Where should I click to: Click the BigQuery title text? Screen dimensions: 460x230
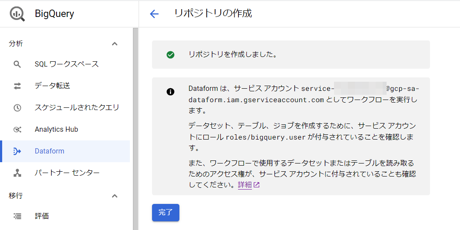pyautogui.click(x=54, y=14)
